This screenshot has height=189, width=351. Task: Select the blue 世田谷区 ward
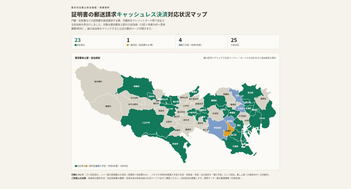coord(217,128)
